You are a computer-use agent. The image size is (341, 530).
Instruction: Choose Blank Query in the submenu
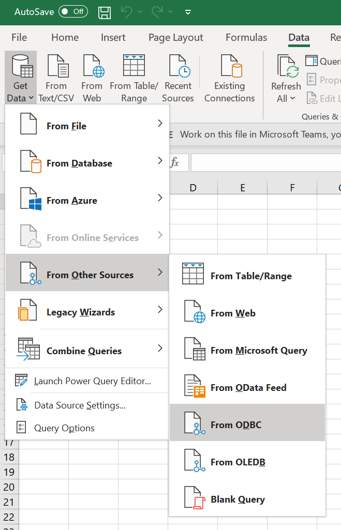[247, 498]
